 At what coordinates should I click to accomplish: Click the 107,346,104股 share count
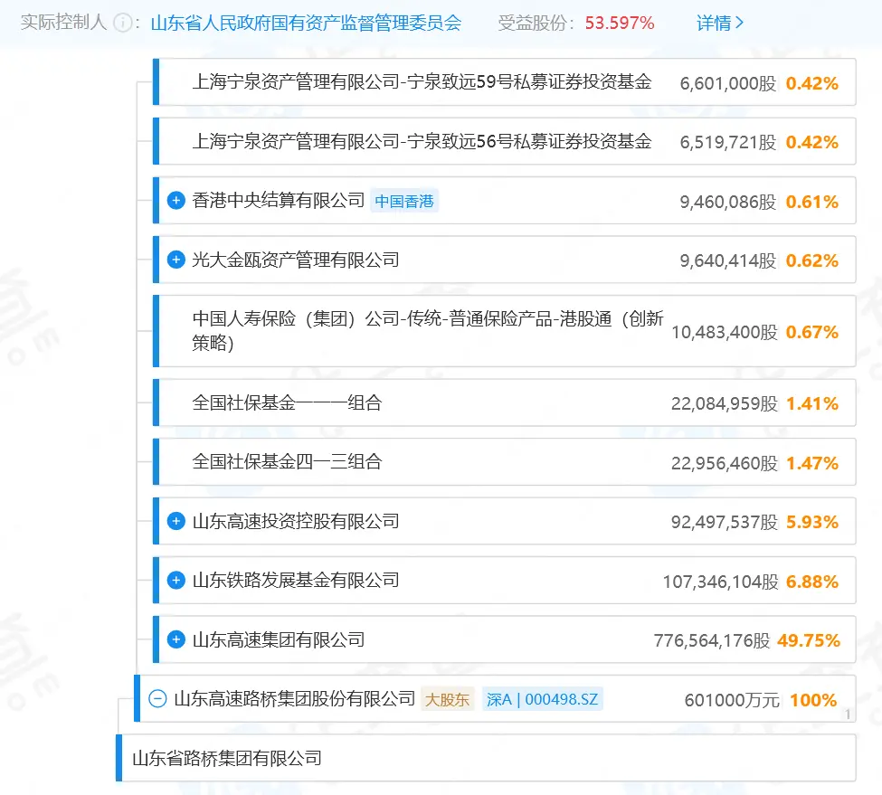721,582
